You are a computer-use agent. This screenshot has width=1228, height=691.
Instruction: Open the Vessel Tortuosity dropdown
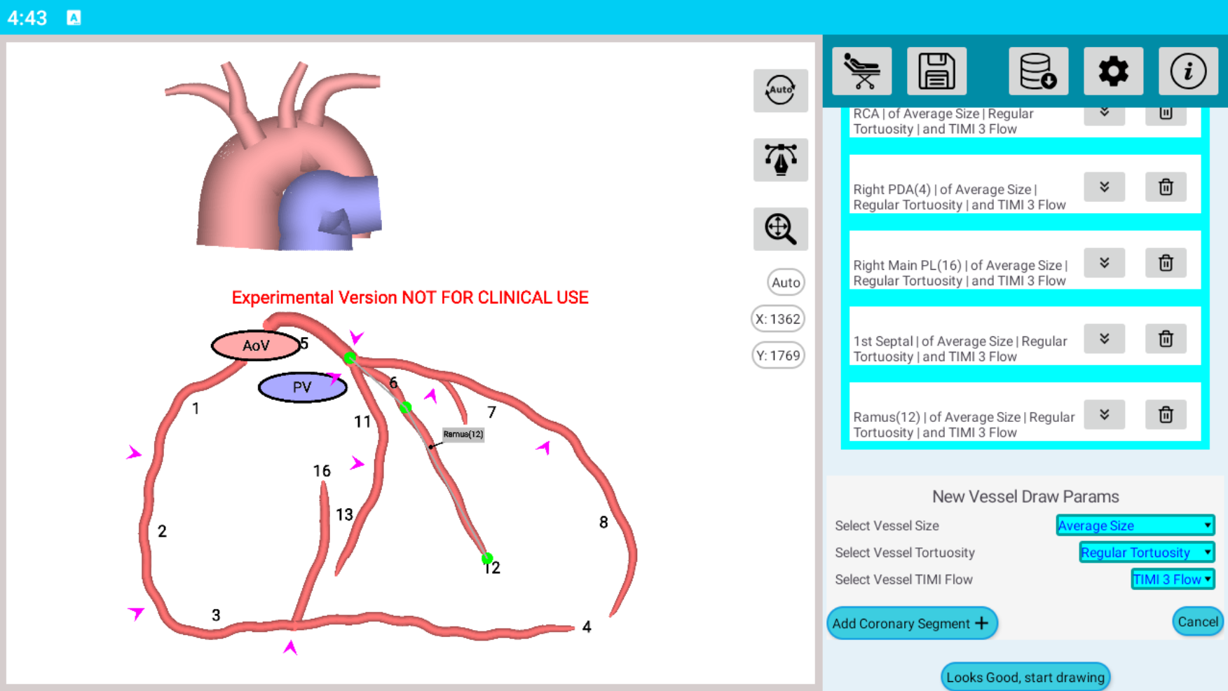coord(1146,552)
